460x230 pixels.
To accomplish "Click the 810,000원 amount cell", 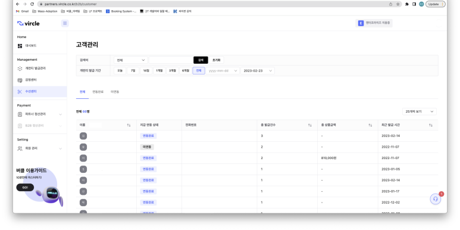I will (329, 158).
